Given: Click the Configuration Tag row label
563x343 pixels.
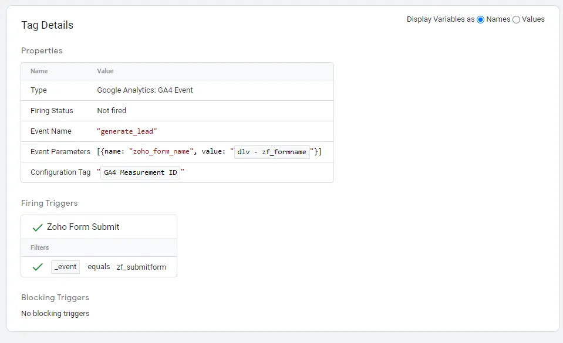Looking at the screenshot, I should pos(60,172).
